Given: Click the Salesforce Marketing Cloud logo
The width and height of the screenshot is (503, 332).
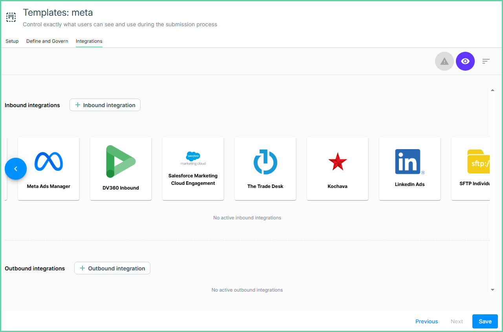Looking at the screenshot, I should (193, 159).
